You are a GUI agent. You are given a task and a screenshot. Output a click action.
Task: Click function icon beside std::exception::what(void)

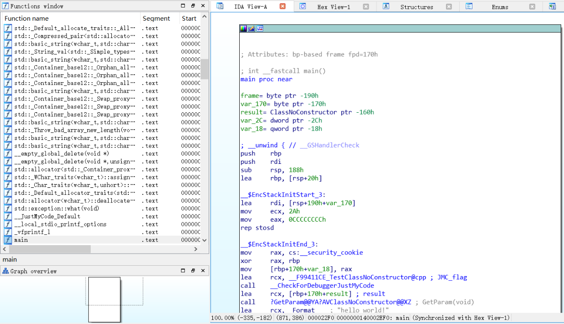[x=8, y=208]
